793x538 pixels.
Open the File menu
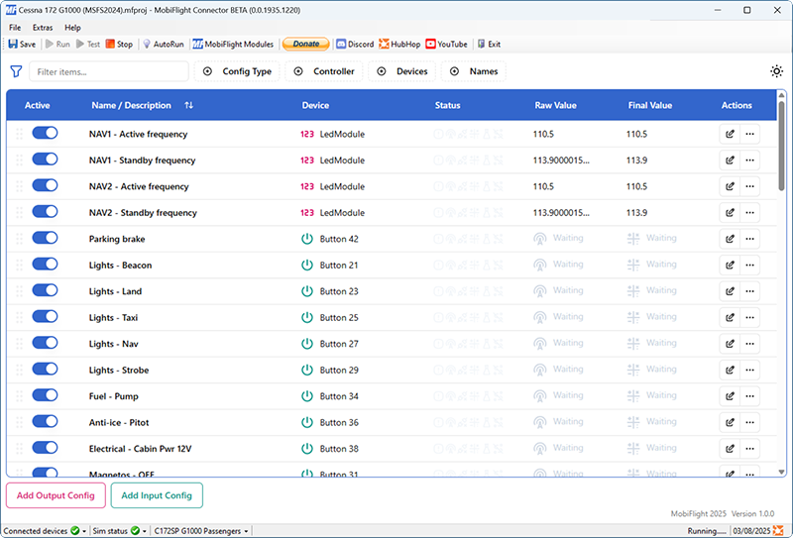[x=15, y=28]
